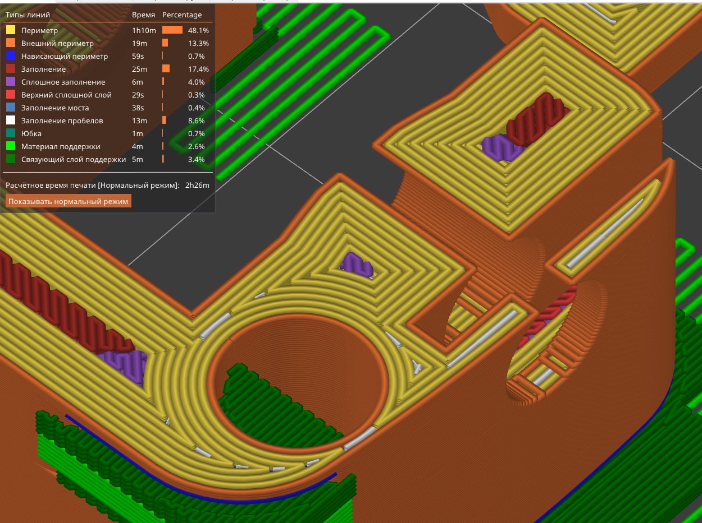The image size is (702, 523).
Task: Toggle Сплошное заполнение line type label
Action: click(63, 82)
